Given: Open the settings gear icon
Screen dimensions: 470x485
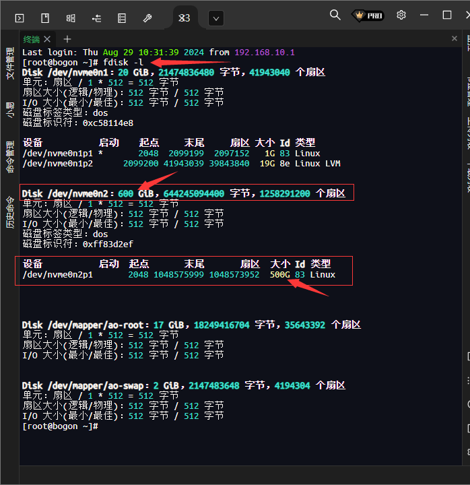Looking at the screenshot, I should coord(401,15).
